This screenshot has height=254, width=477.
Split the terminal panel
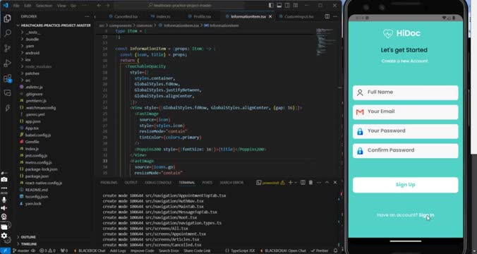tap(303, 183)
